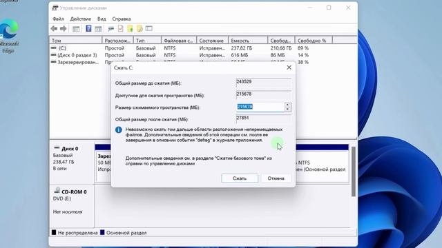Image resolution: width=442 pixels, height=248 pixels.
Task: Open Help with the blue question-mark icon
Action: click(88, 28)
